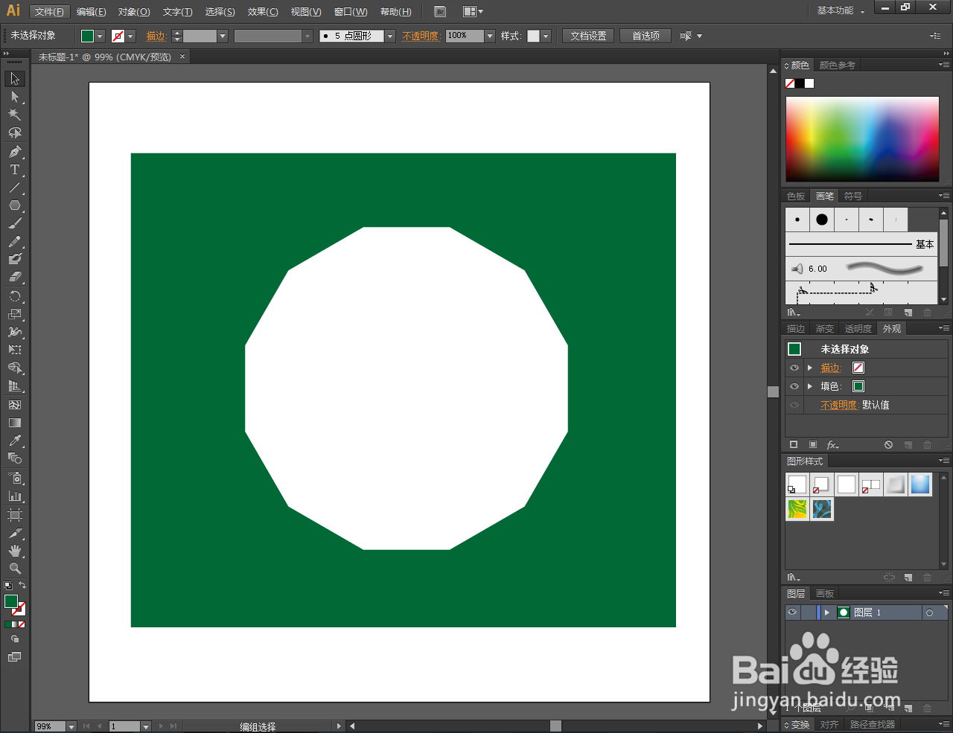Select the Free Transform tool
This screenshot has height=733, width=953.
[15, 350]
